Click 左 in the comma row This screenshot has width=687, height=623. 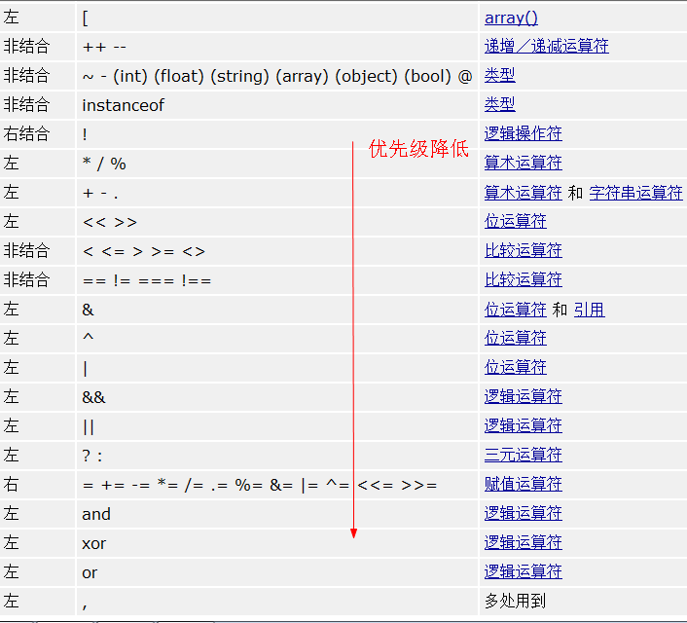pyautogui.click(x=11, y=601)
